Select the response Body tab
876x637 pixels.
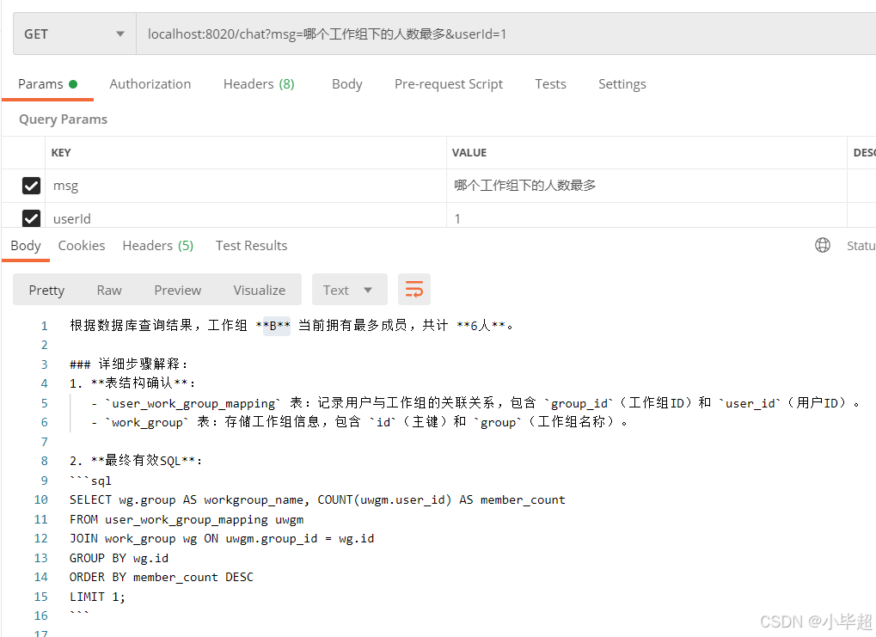pyautogui.click(x=26, y=246)
